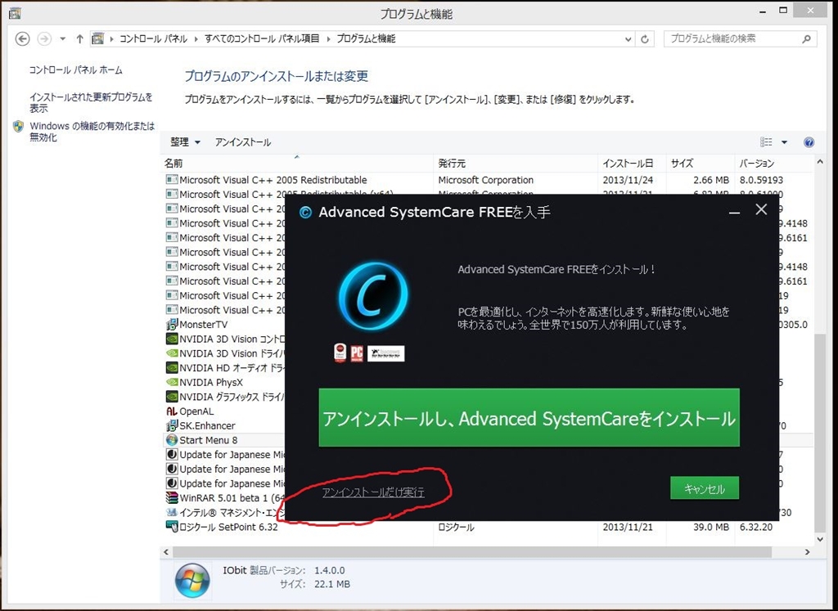Click the Advanced SystemCare title bar icon
This screenshot has width=838, height=611.
coord(305,213)
